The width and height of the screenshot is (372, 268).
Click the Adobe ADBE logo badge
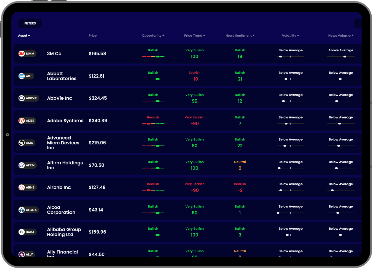[27, 121]
